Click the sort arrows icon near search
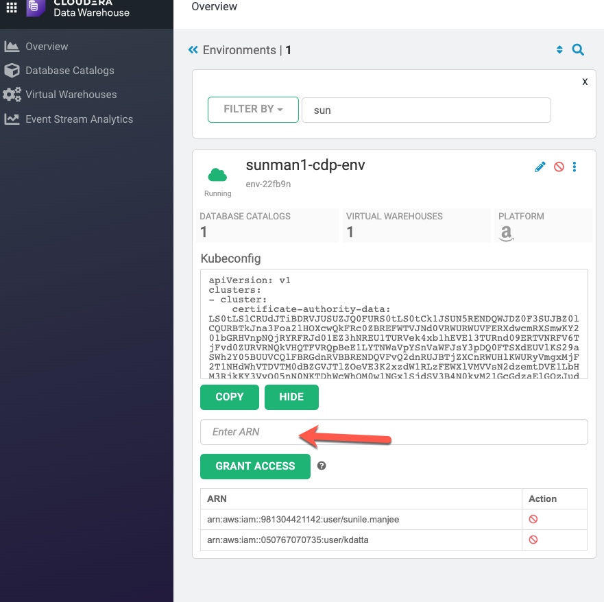This screenshot has width=604, height=602. click(x=559, y=49)
